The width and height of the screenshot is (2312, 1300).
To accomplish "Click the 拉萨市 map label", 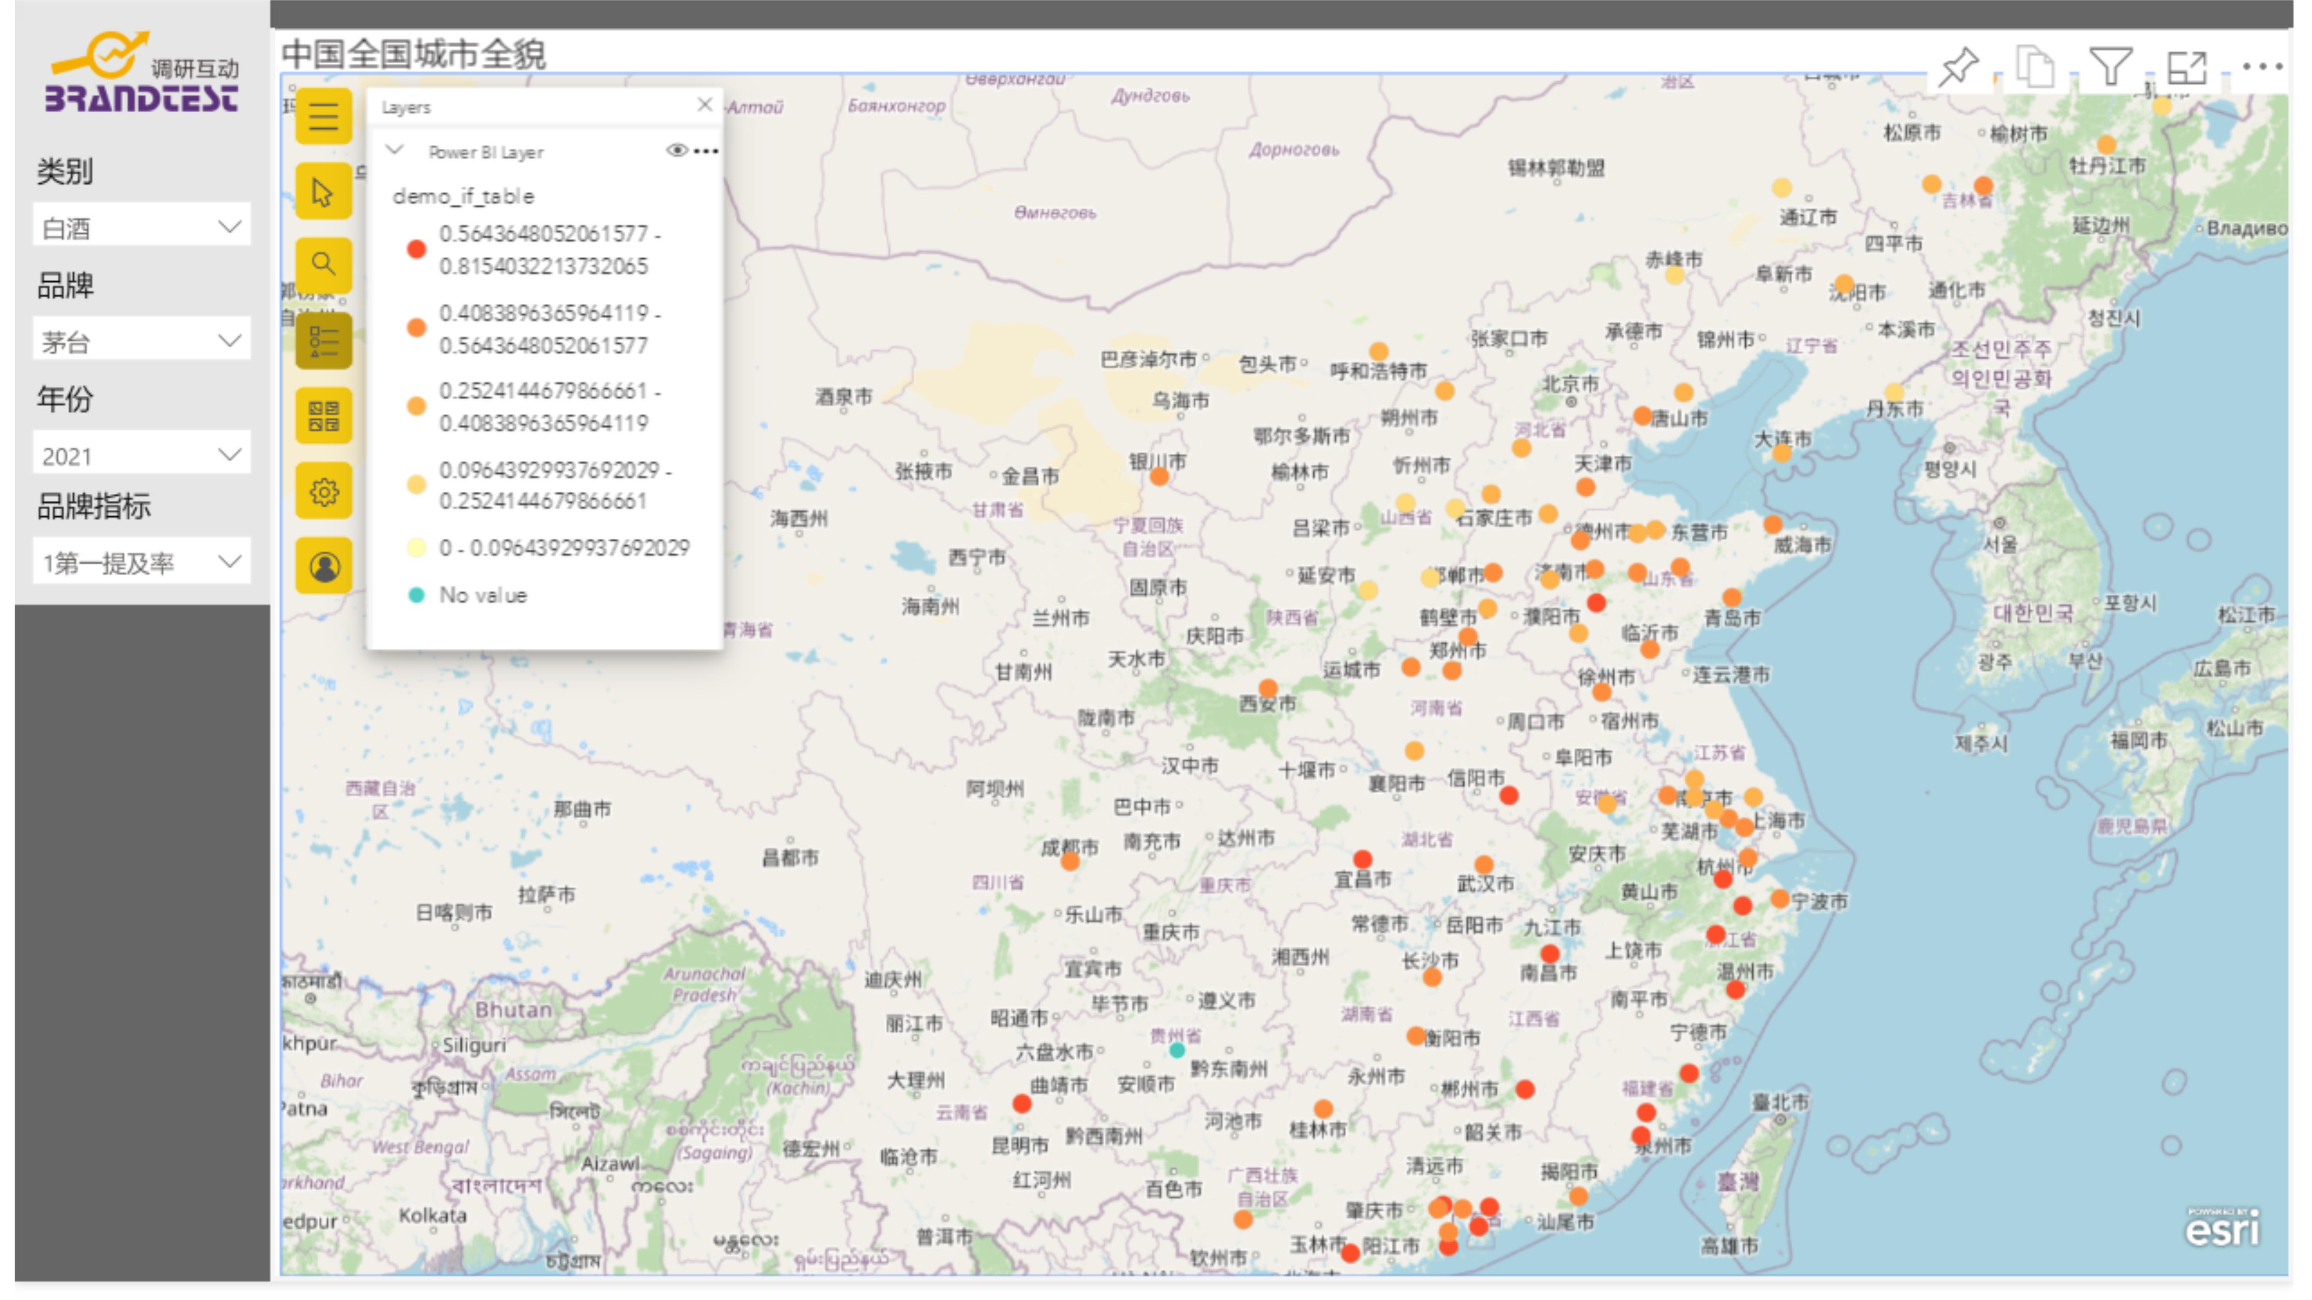I will 547,894.
